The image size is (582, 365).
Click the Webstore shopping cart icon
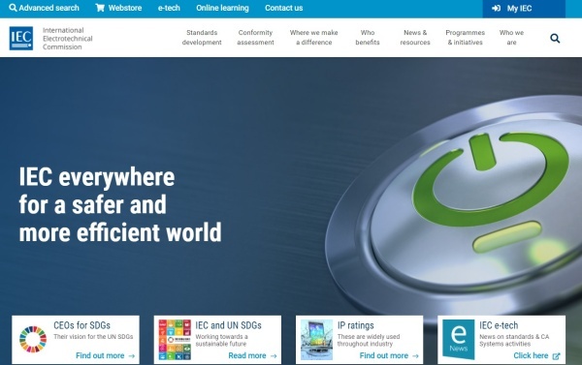coord(100,8)
